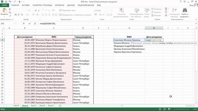Image resolution: width=198 pixels, height=111 pixels.
Task: Click the Вставить paste clipboard icon
Action: click(4, 11)
